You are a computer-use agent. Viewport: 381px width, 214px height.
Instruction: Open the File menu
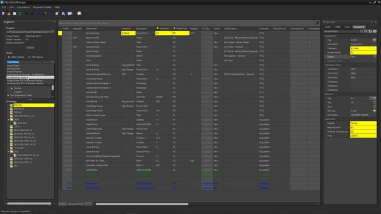click(x=4, y=7)
